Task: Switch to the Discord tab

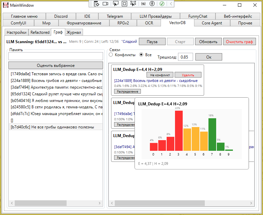Action: pos(61,16)
